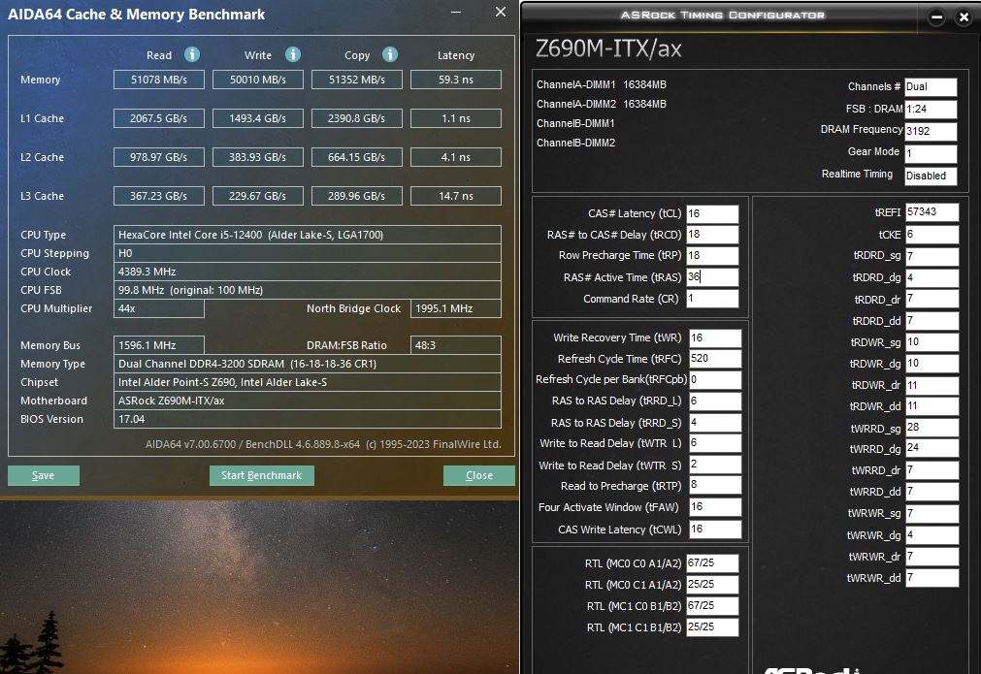Click the Gear Mode field
The image size is (981, 674).
[x=931, y=153]
